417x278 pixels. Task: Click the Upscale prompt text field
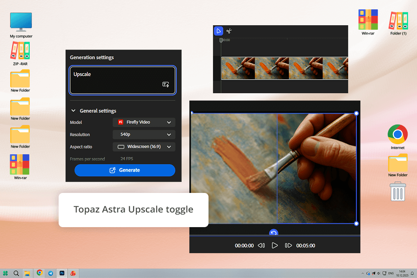click(123, 80)
